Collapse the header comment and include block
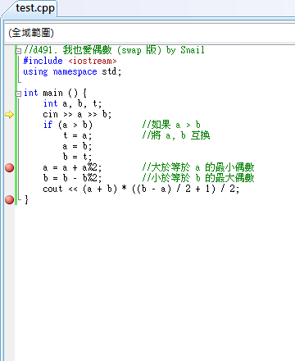The width and height of the screenshot is (295, 361). (19, 51)
